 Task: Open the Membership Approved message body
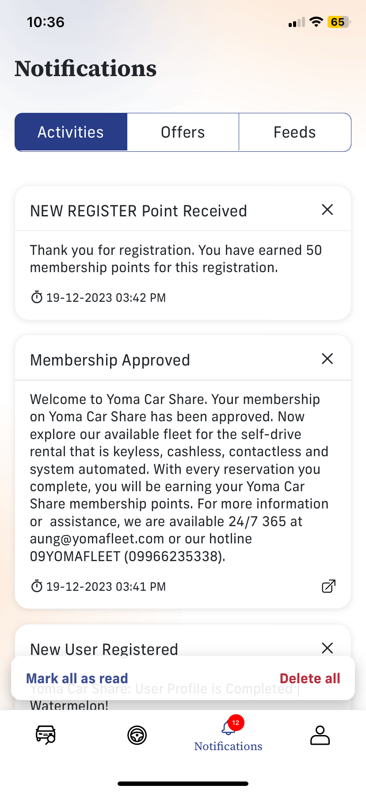point(179,478)
